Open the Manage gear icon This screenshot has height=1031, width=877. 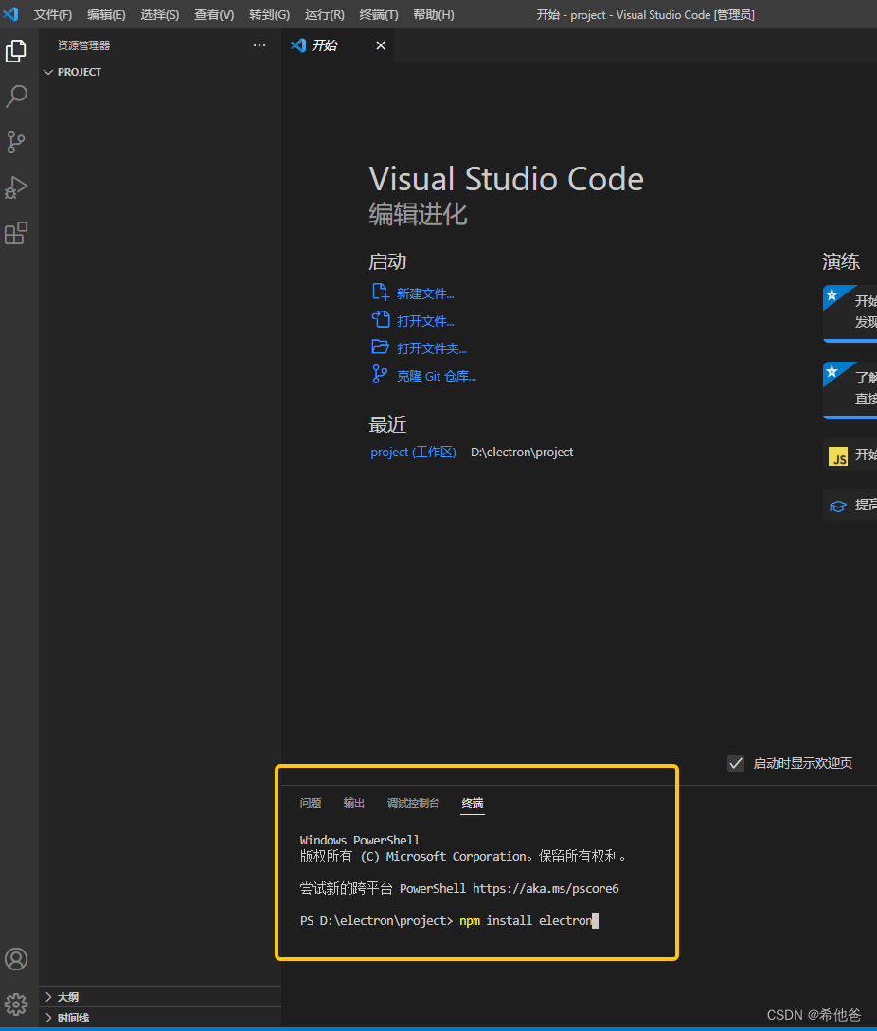(16, 1004)
